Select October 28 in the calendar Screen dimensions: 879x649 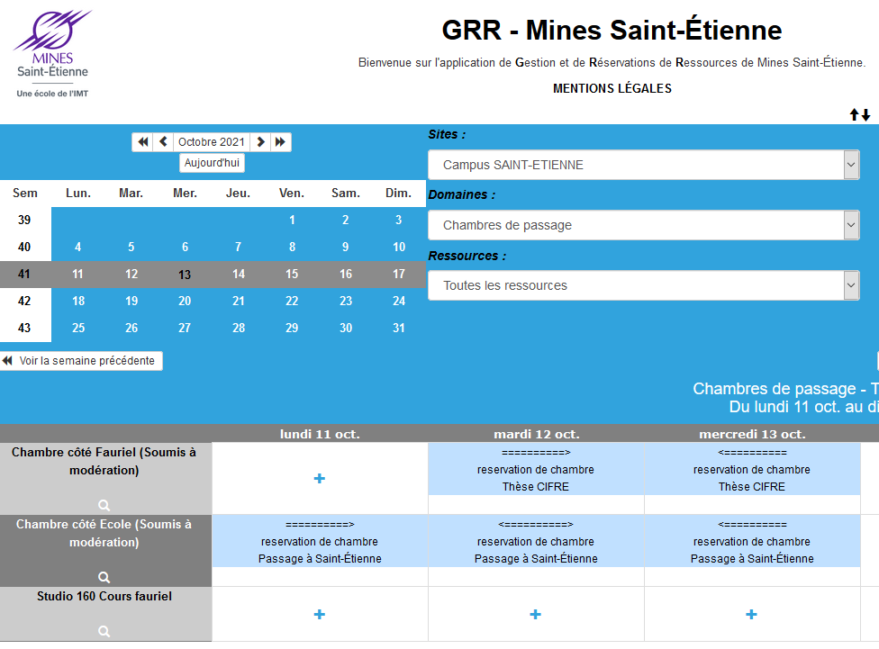(x=239, y=328)
